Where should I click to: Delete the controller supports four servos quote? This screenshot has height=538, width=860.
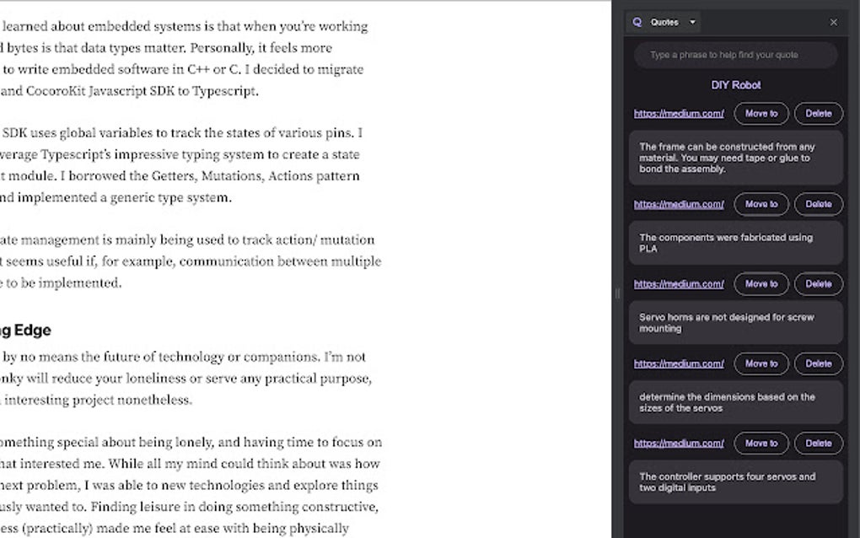coord(818,443)
